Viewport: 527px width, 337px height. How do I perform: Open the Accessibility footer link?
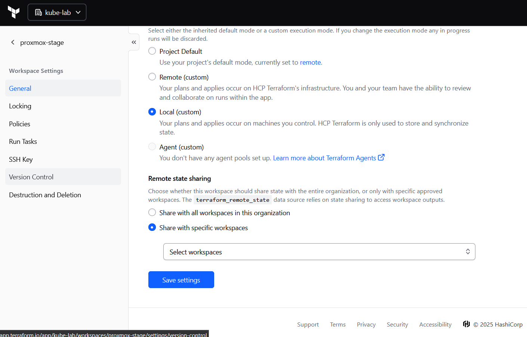(x=435, y=325)
